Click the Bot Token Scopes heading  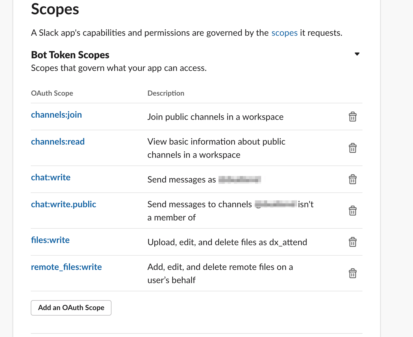pyautogui.click(x=70, y=55)
